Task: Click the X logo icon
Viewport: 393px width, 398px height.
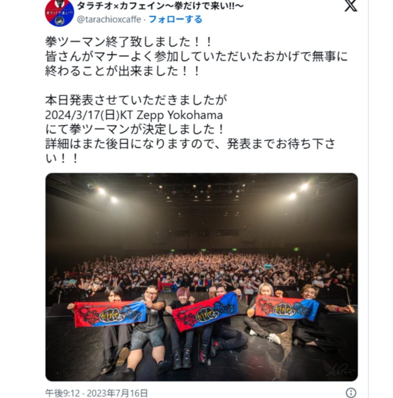Action: pyautogui.click(x=351, y=5)
